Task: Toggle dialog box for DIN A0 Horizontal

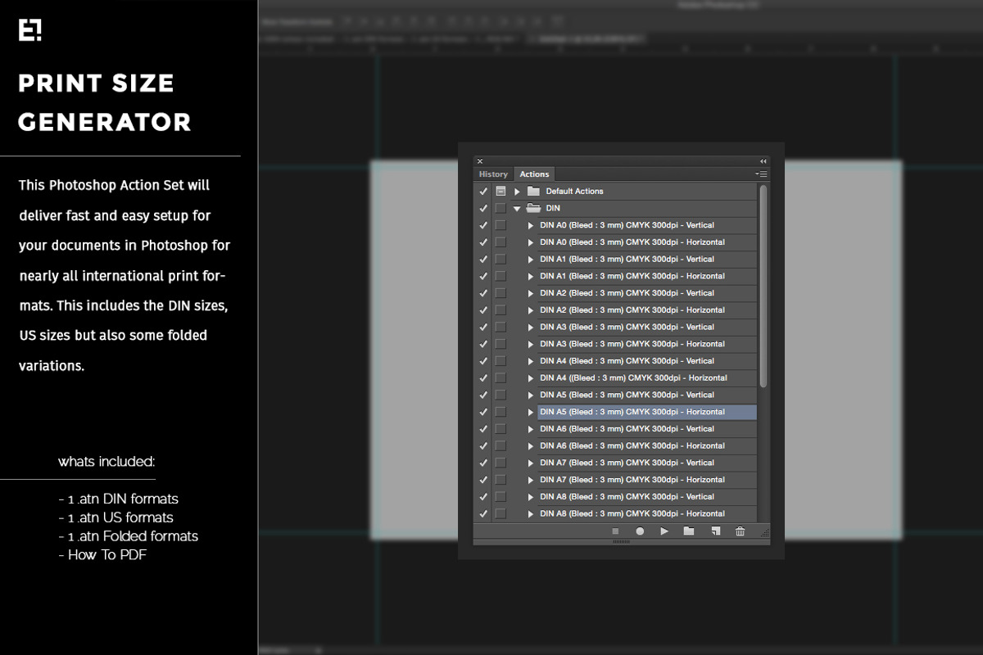Action: pyautogui.click(x=501, y=242)
